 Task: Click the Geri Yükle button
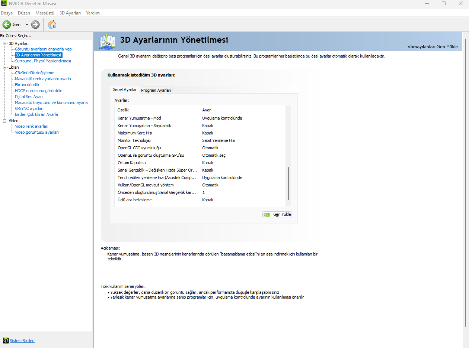[x=277, y=214]
